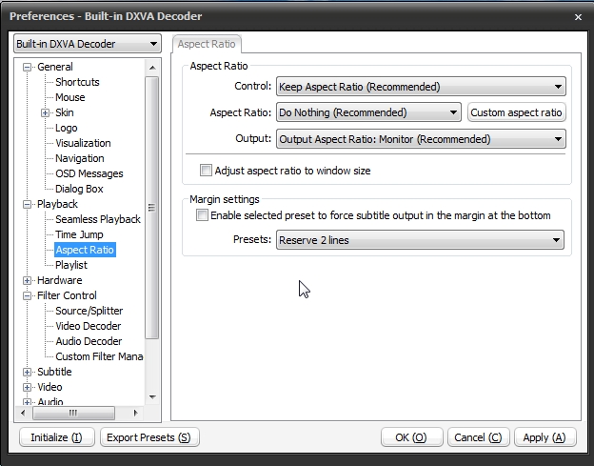Expand the Hardware tree node
Viewport: 594px width, 466px height.
tap(28, 280)
